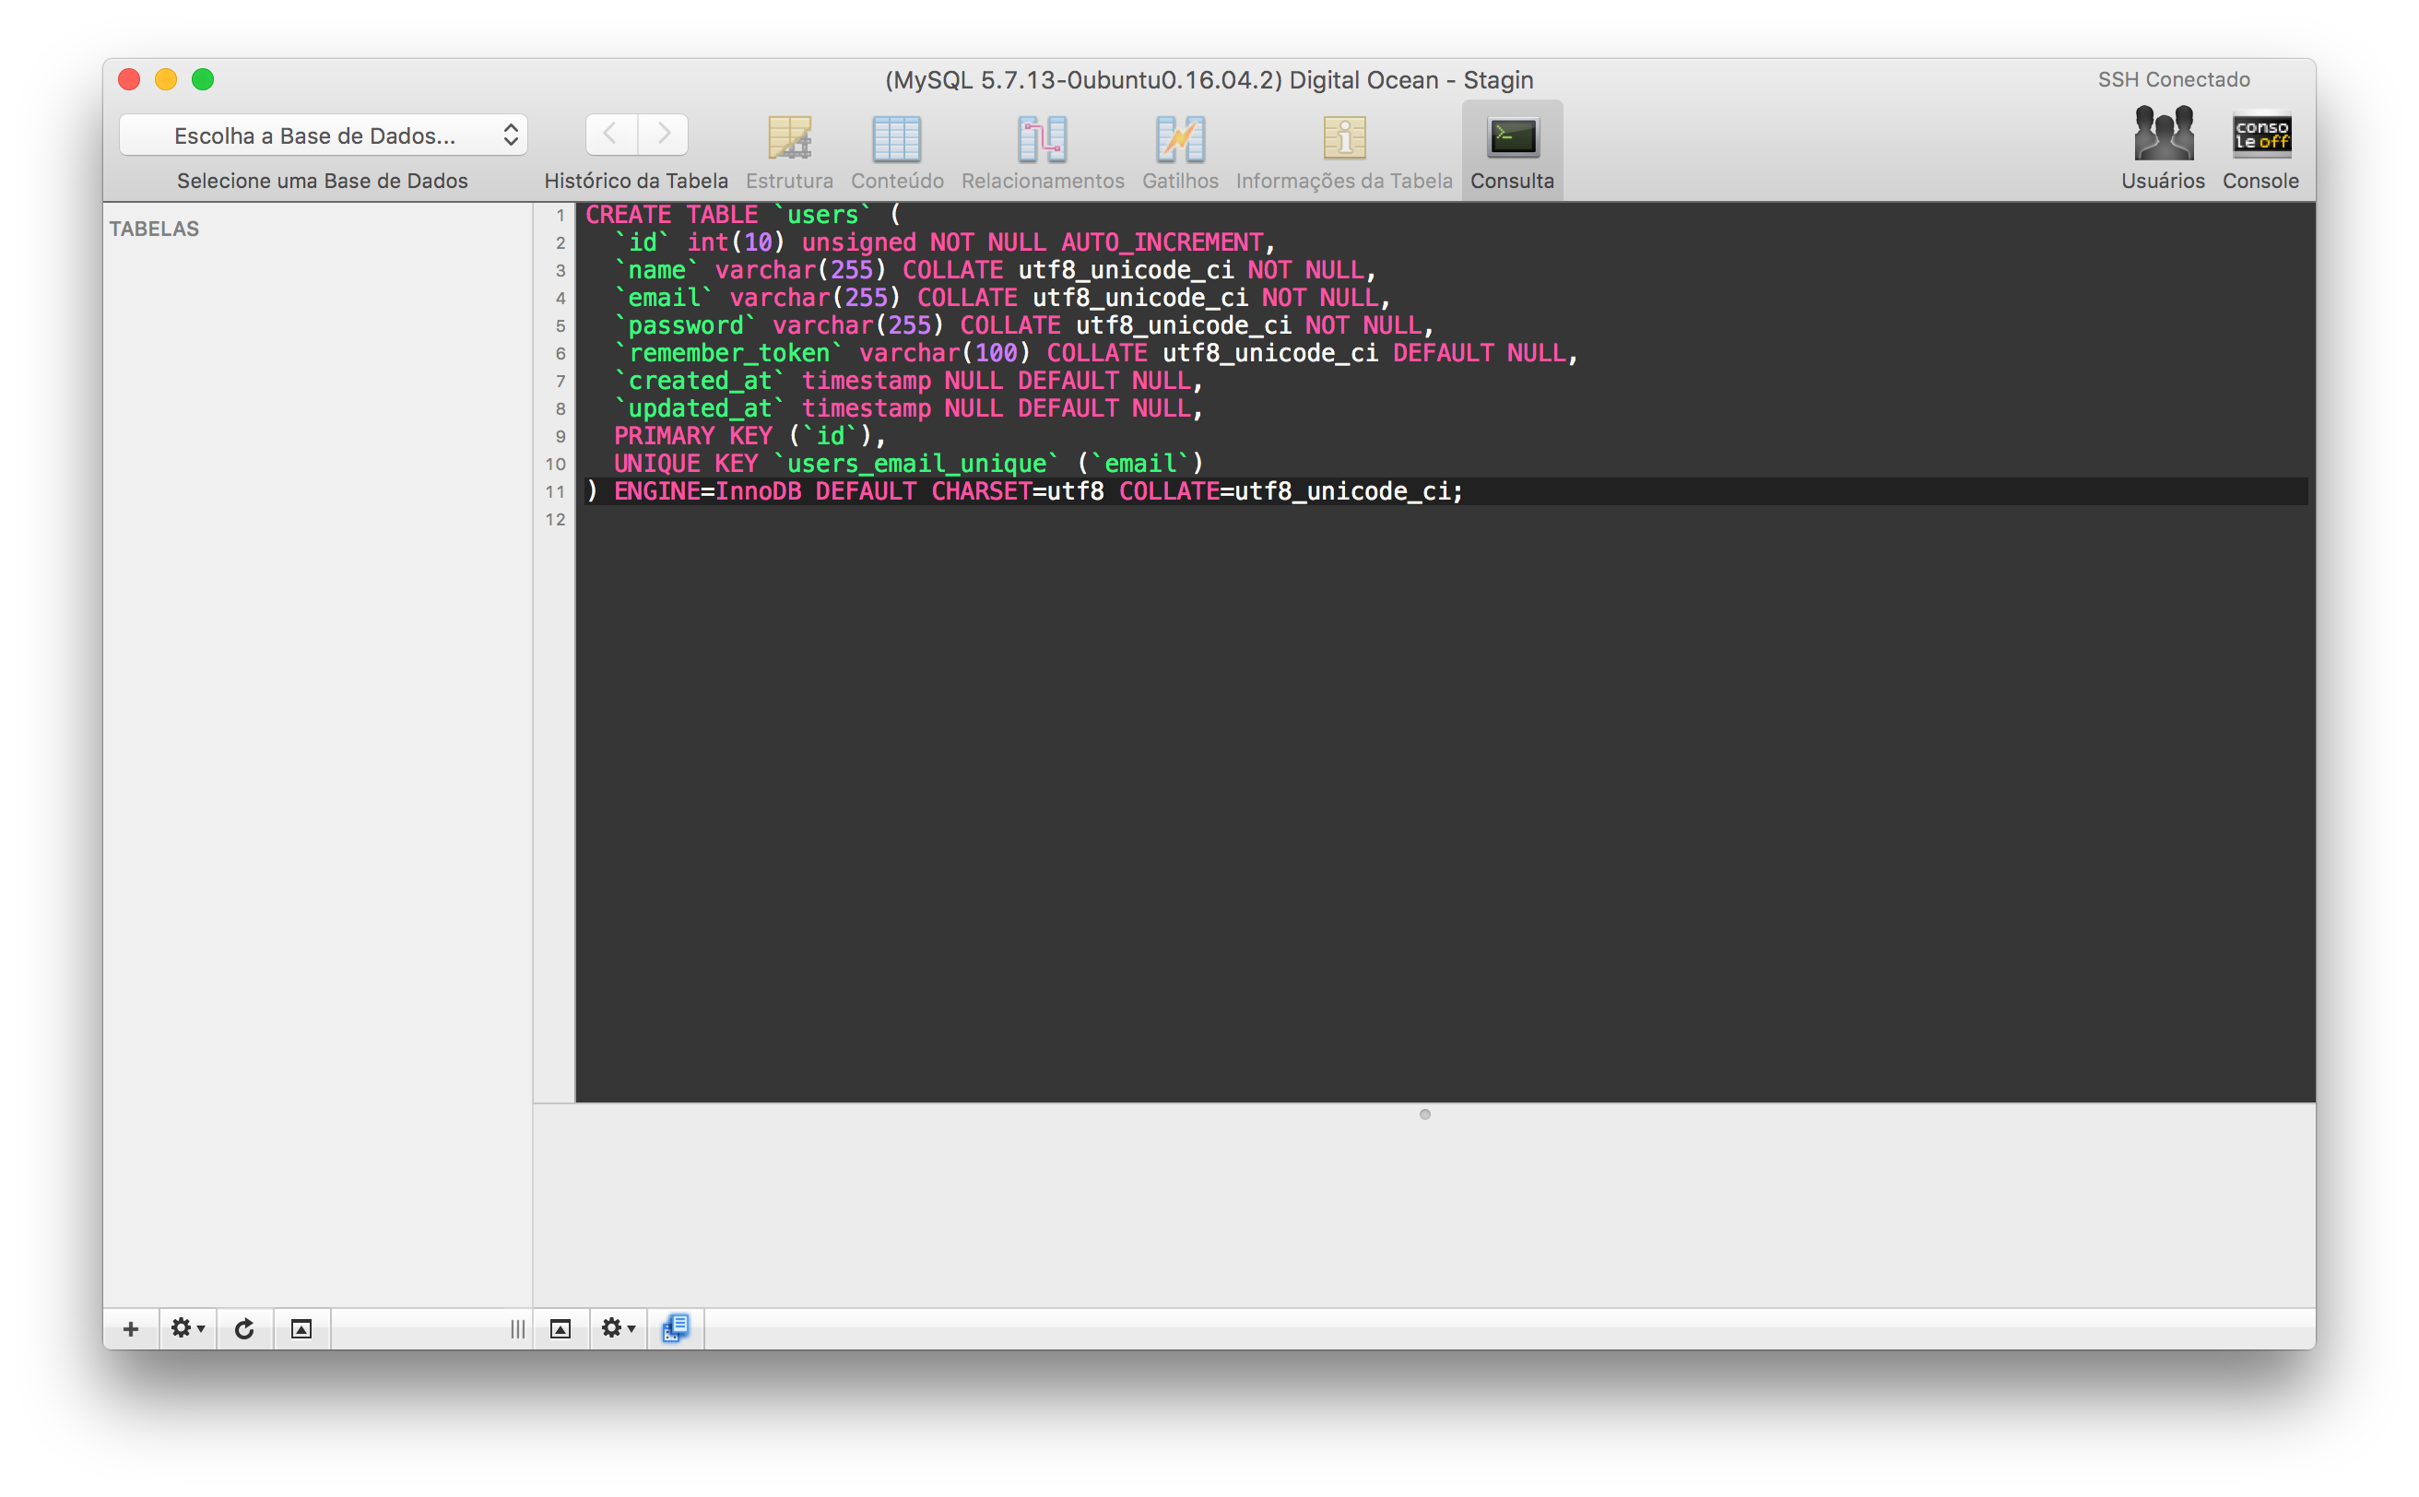Click the `name` varchar column line

click(x=994, y=270)
